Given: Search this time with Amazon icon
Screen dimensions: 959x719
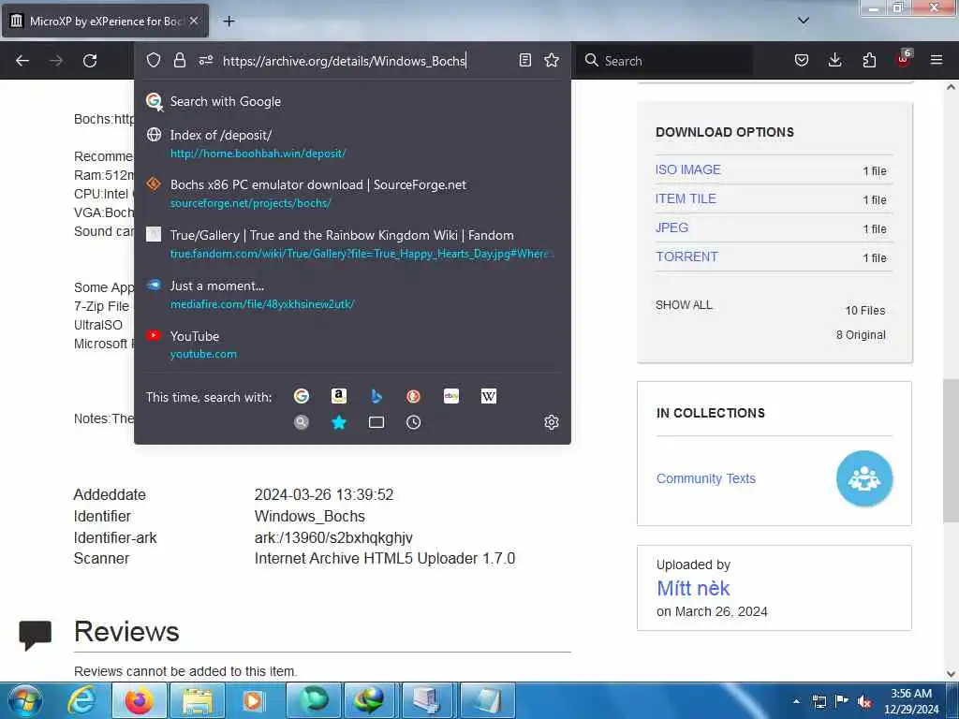Looking at the screenshot, I should tap(339, 396).
